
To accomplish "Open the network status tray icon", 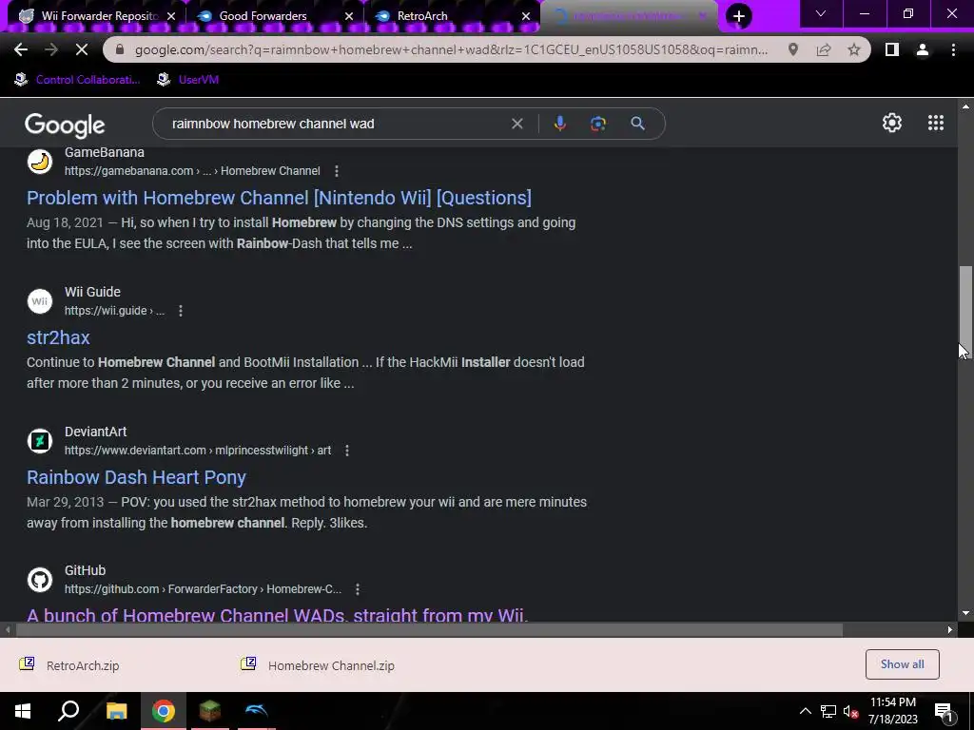I will [x=828, y=711].
